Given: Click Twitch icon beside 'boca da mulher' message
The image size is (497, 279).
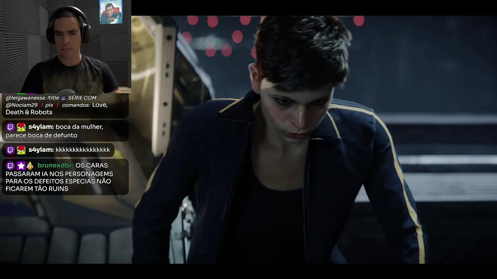Looking at the screenshot, I should [x=10, y=127].
